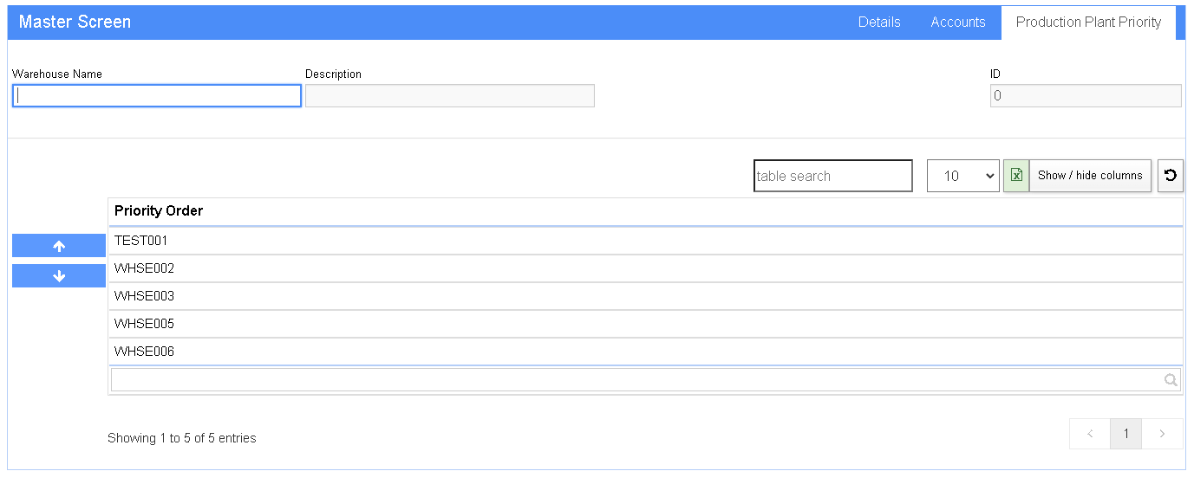Screen dimensions: 1194x484
Task: Click into the table search box
Action: (x=833, y=176)
